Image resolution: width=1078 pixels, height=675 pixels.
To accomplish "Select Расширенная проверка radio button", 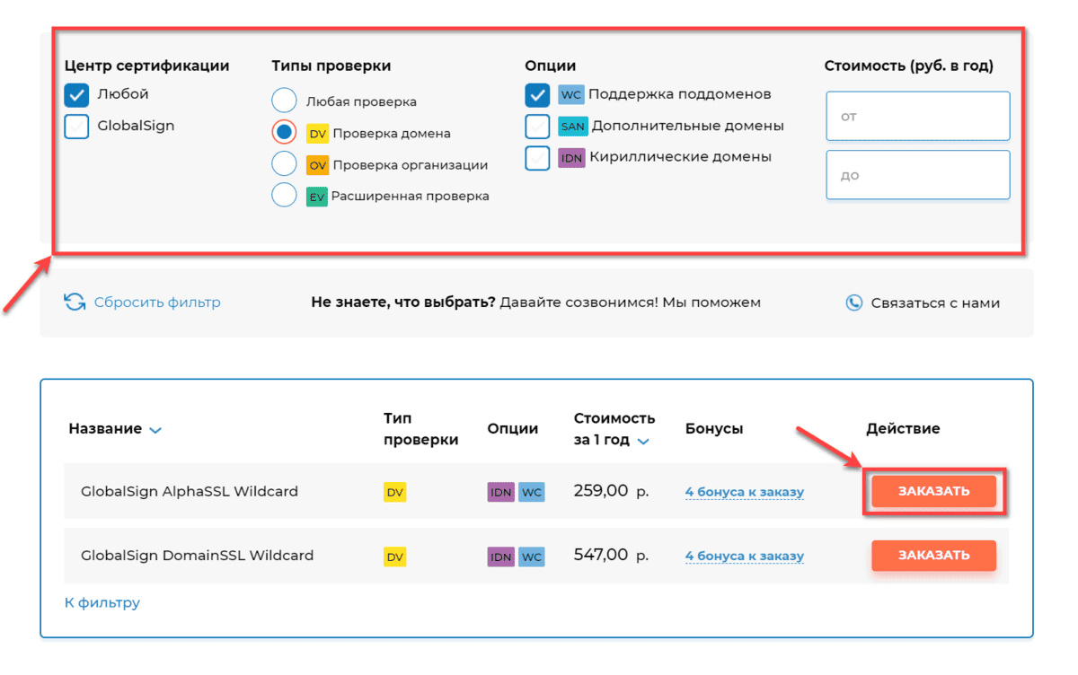I will [284, 195].
